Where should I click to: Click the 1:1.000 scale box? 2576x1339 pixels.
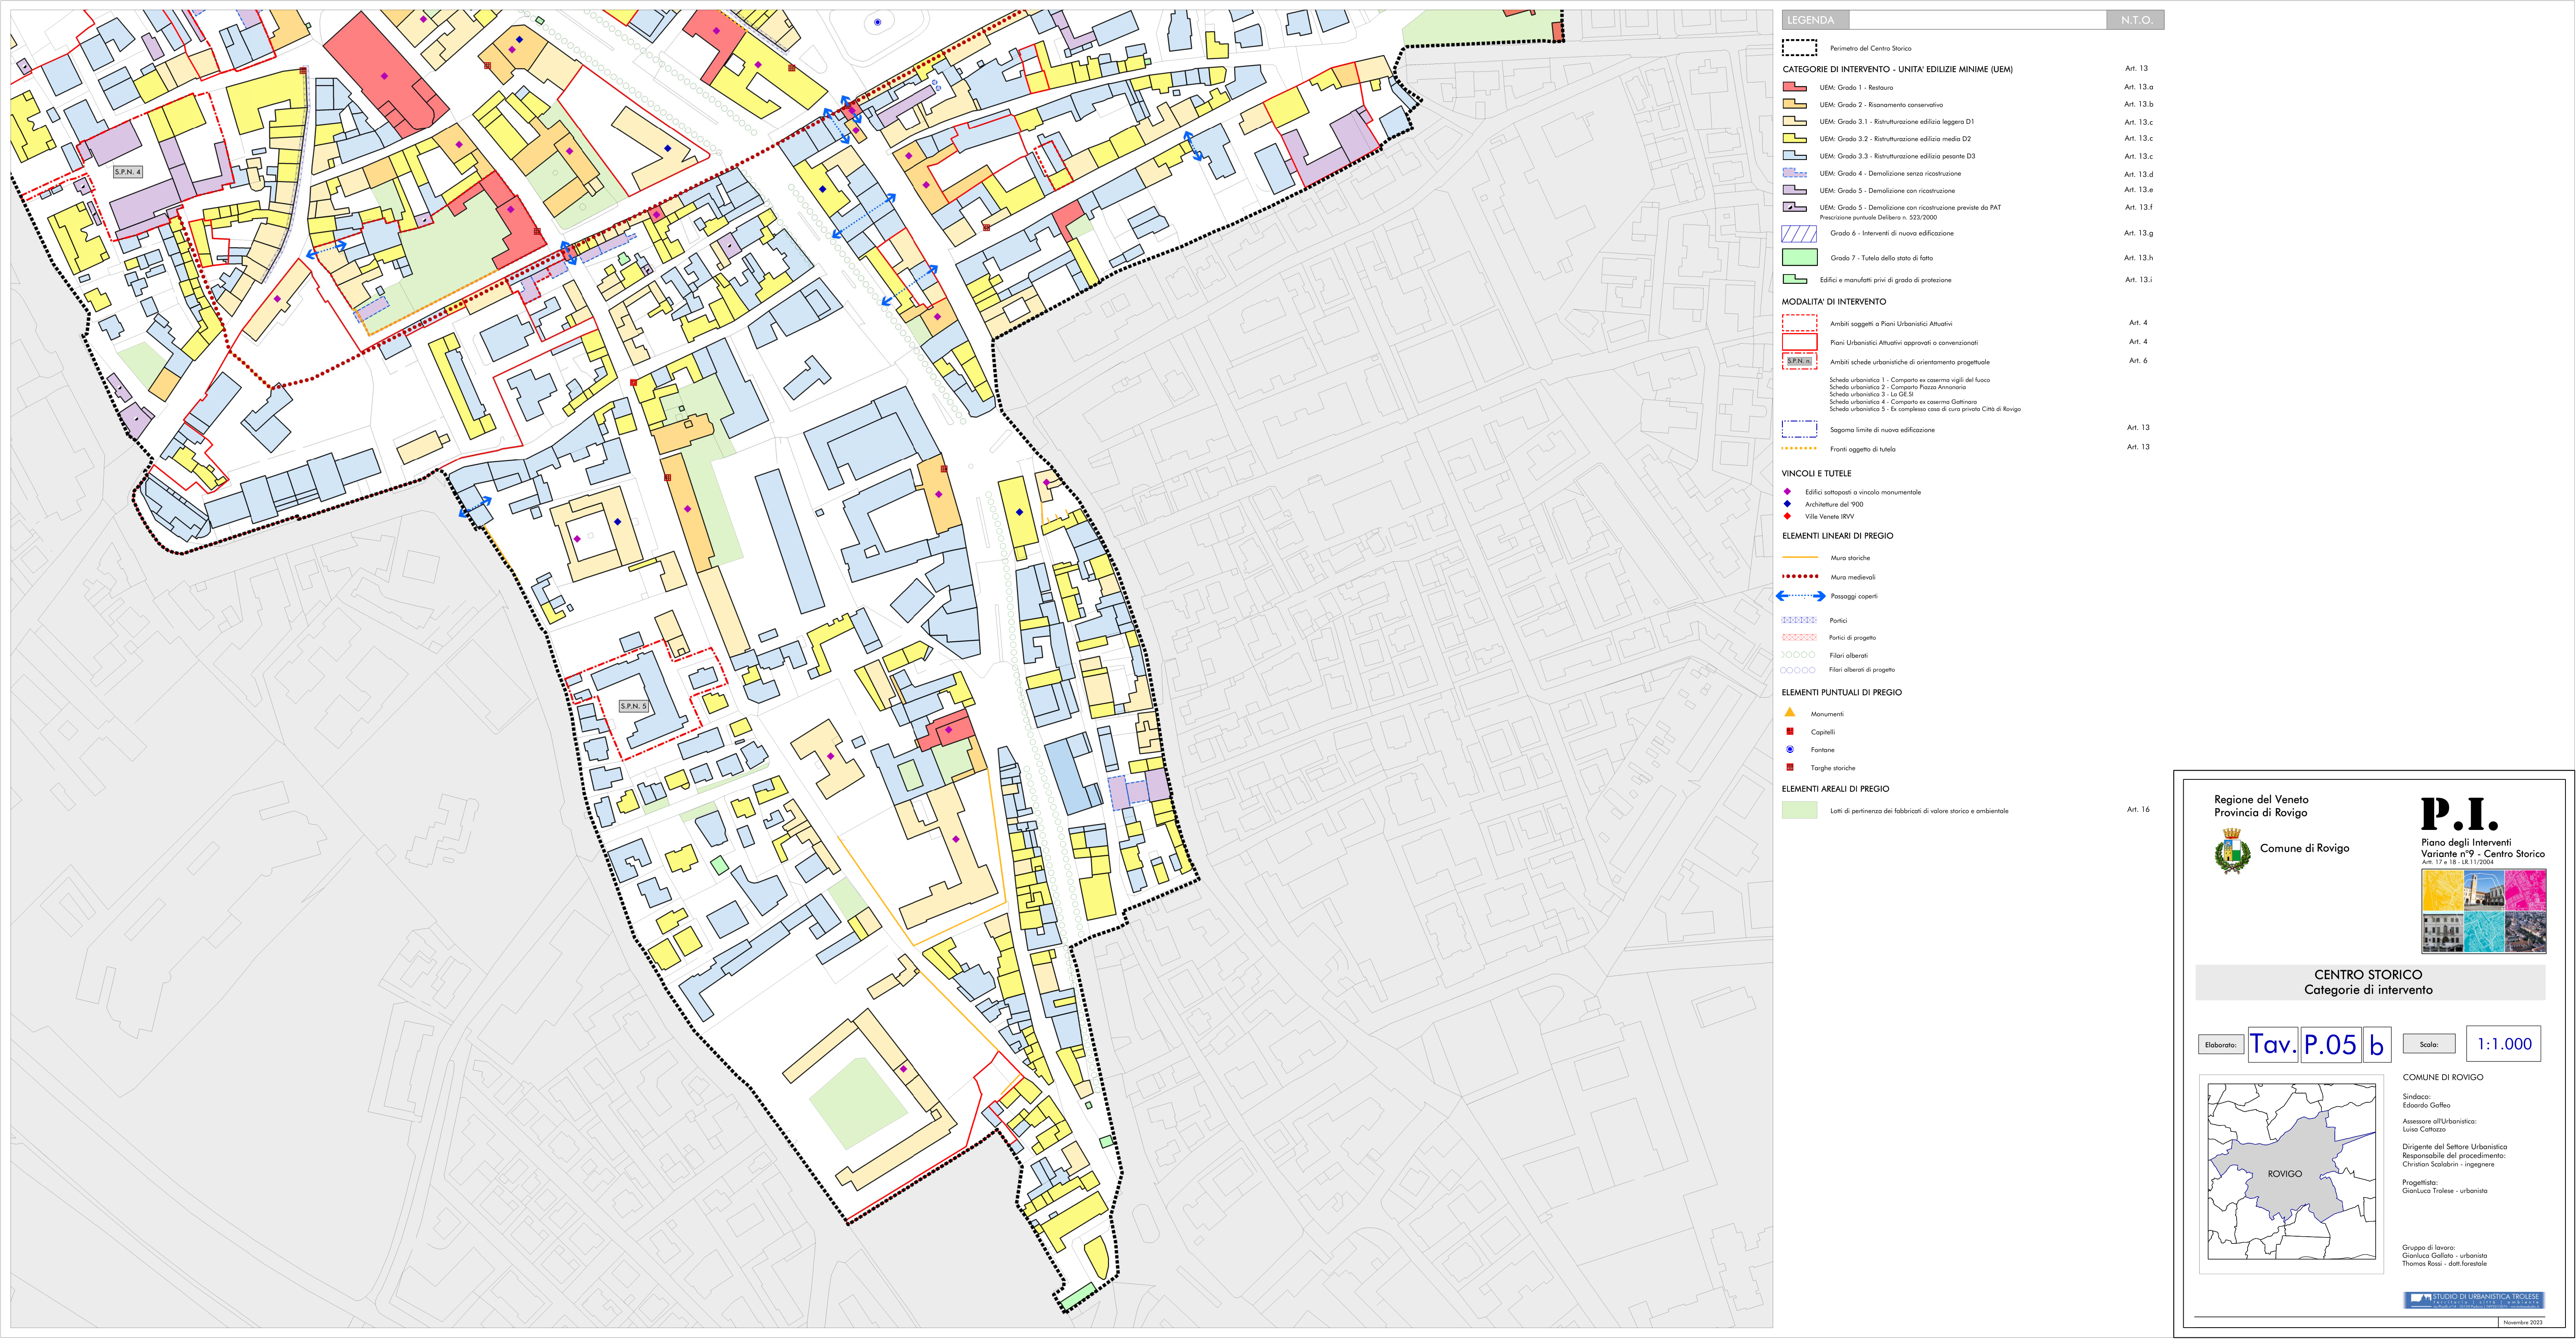[2503, 1044]
